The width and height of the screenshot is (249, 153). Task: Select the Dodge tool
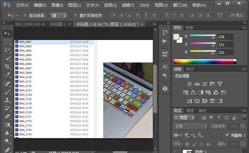pyautogui.click(x=7, y=141)
